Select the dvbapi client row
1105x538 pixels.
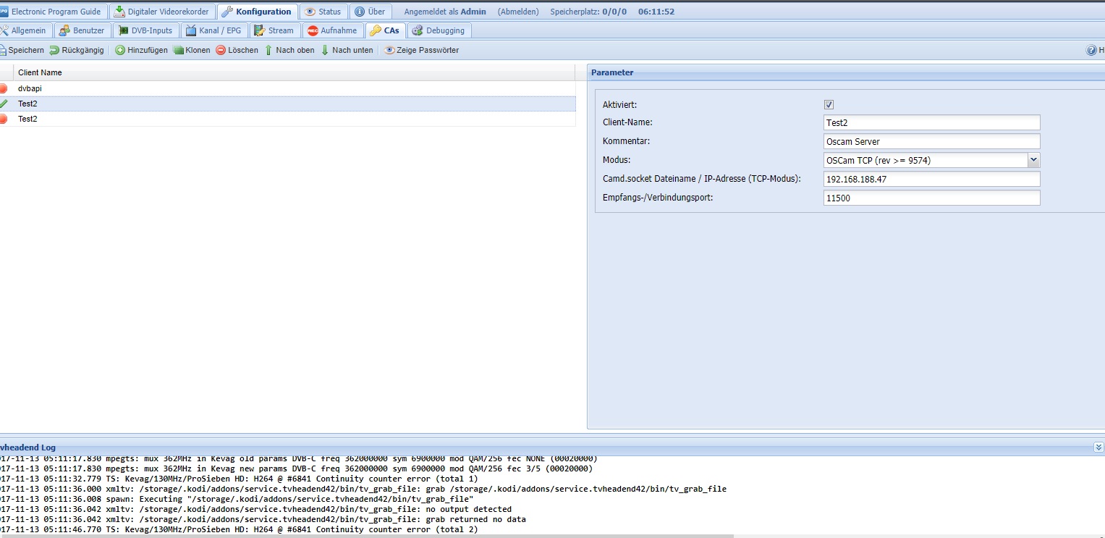(x=288, y=88)
